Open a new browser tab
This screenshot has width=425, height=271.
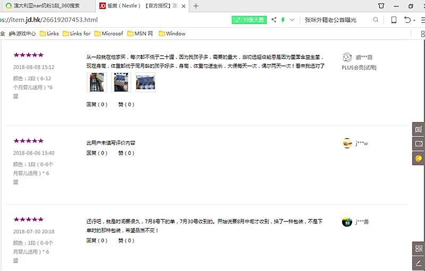tap(196, 6)
